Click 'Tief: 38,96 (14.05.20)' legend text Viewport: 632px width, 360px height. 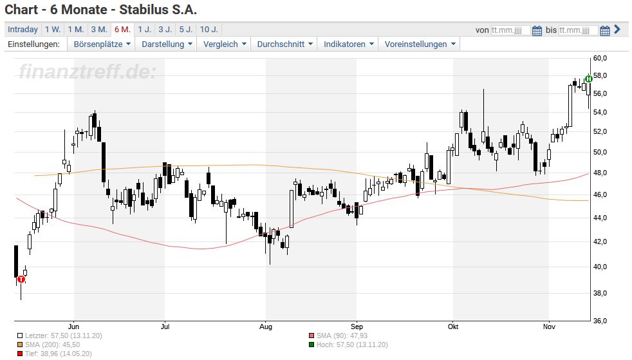58,354
